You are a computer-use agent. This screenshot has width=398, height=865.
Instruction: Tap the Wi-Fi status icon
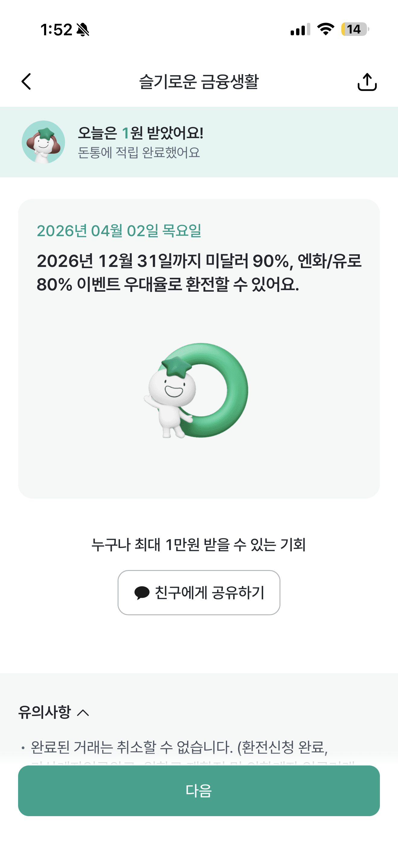click(x=326, y=29)
